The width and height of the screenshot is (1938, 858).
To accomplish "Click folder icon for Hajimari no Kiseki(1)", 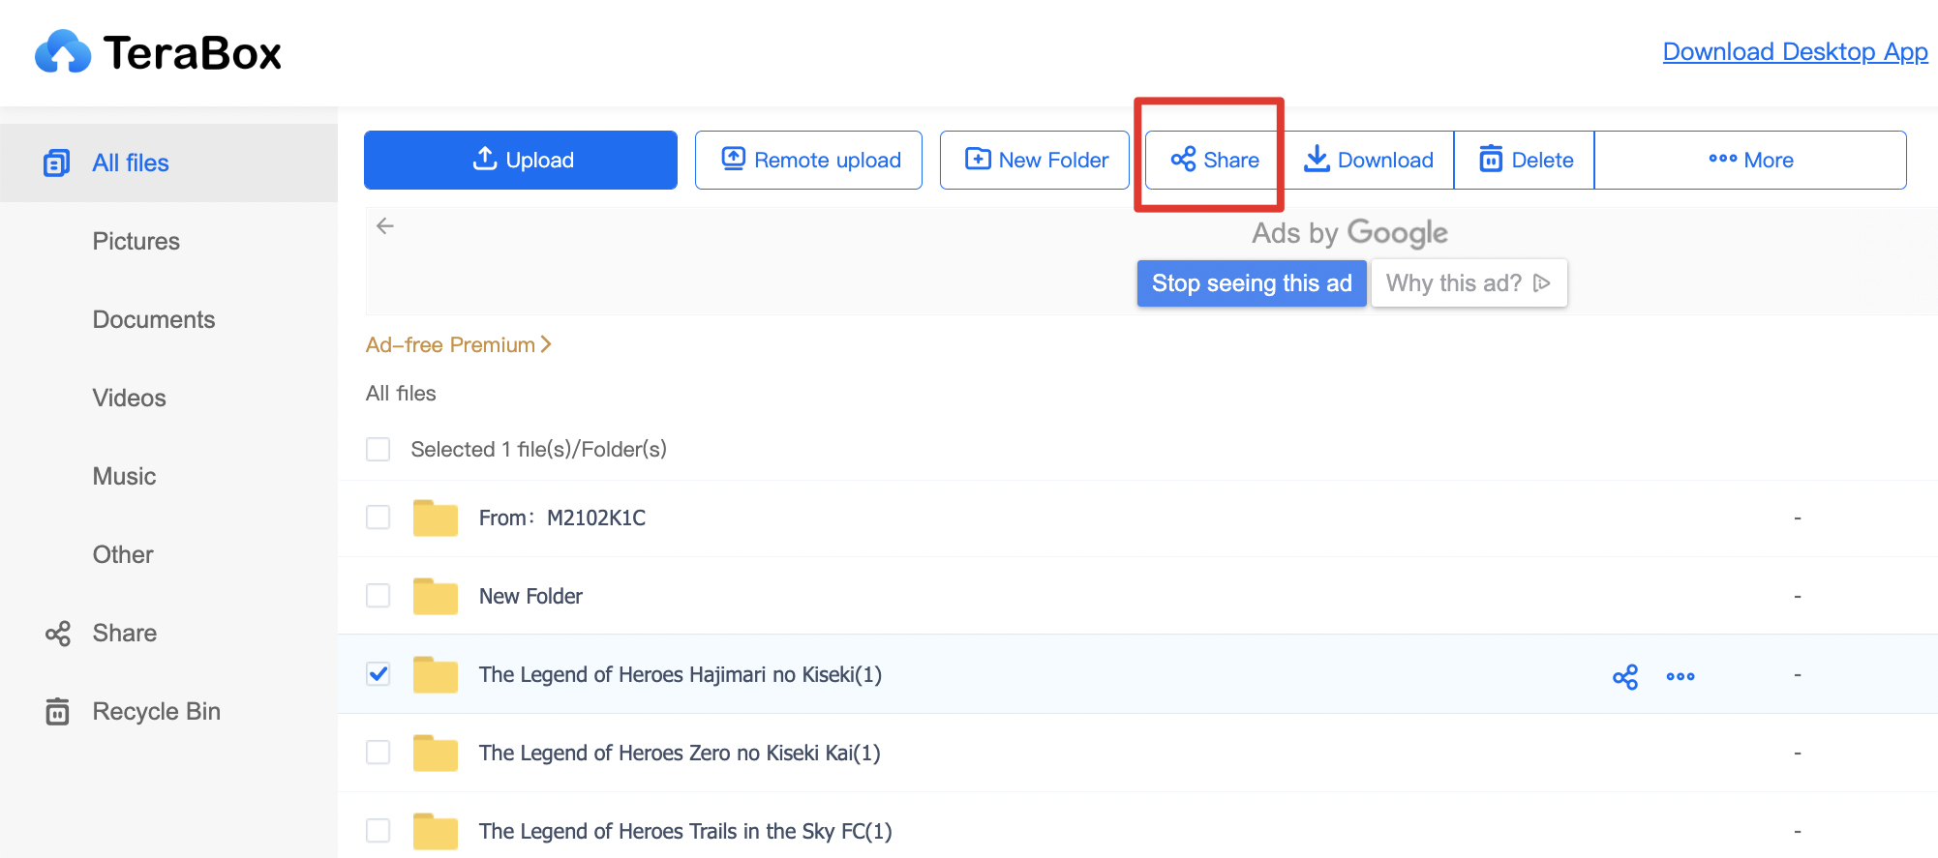I will tap(436, 674).
